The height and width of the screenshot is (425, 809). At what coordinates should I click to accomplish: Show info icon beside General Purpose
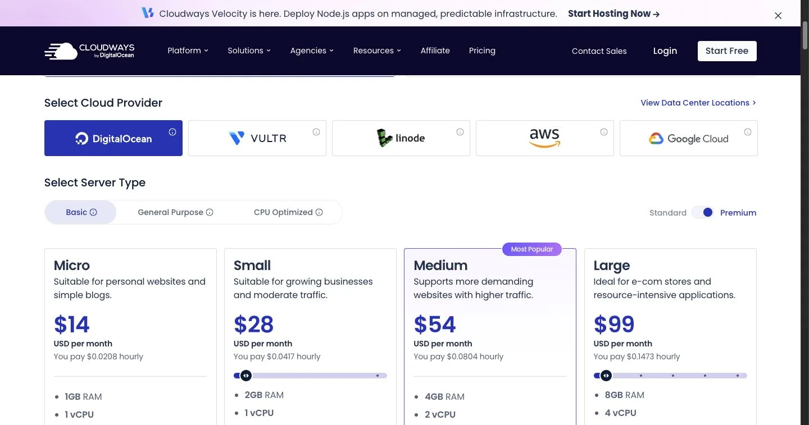[210, 212]
